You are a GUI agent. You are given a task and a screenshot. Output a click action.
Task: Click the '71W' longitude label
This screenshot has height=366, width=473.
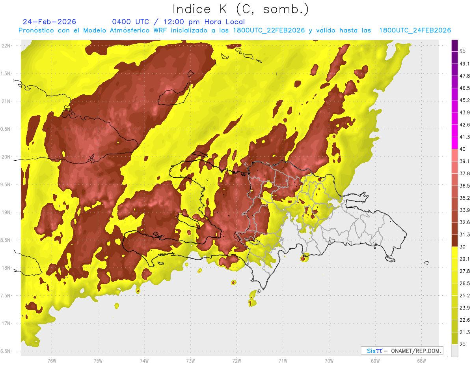(x=283, y=361)
